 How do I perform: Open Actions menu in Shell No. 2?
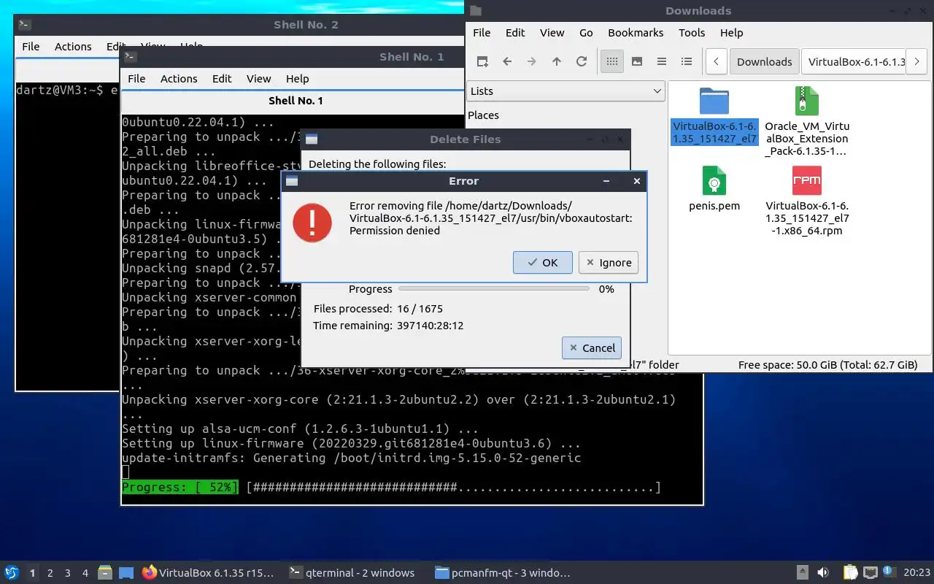(x=73, y=47)
